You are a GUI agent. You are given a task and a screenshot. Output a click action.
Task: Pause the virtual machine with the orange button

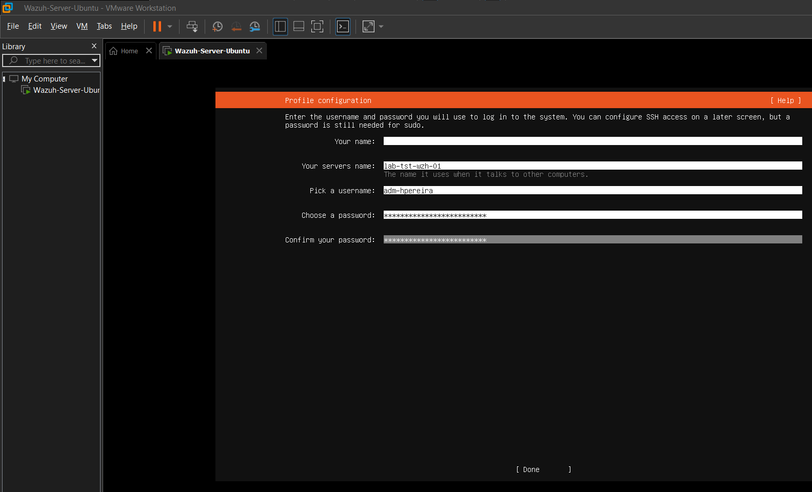(157, 26)
